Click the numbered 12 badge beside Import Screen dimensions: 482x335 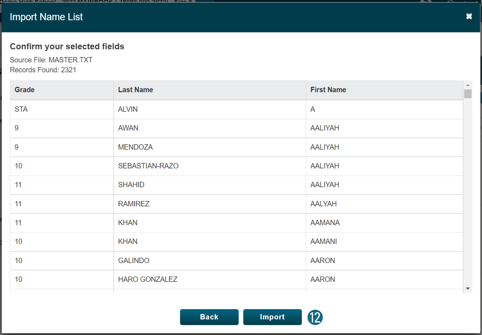click(315, 317)
